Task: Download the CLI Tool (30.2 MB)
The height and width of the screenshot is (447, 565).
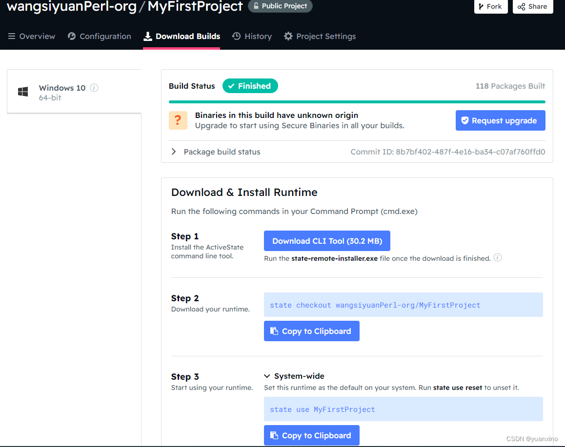Action: 327,241
